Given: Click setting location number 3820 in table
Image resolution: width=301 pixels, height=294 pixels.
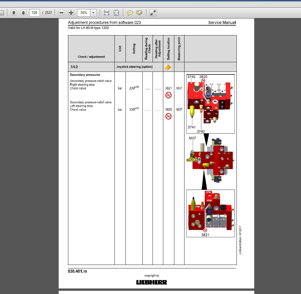Looking at the screenshot, I should click(168, 109).
